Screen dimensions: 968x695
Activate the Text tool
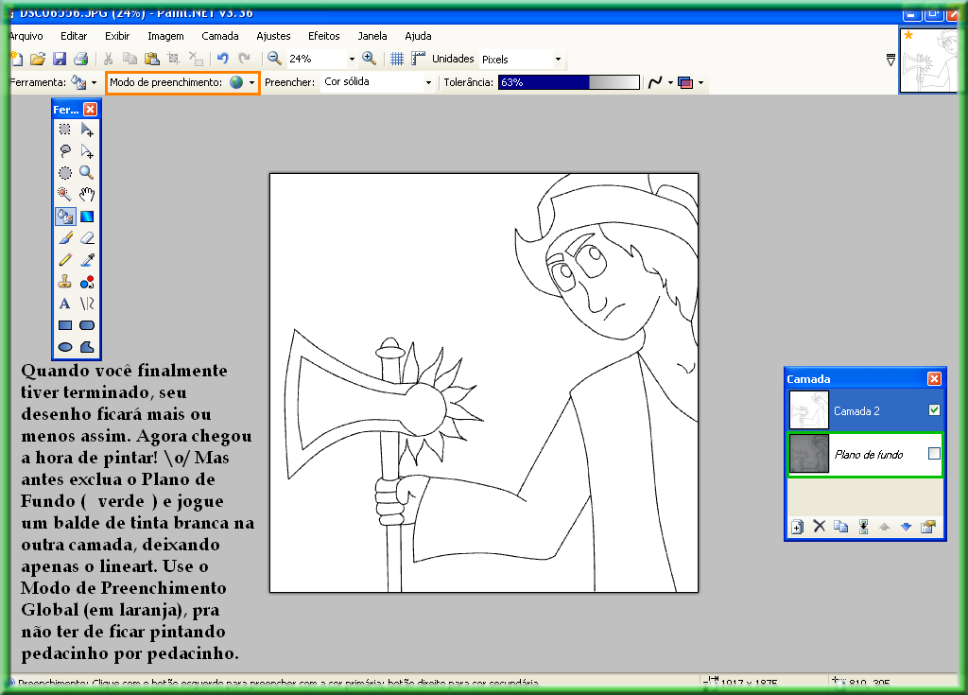pos(65,304)
